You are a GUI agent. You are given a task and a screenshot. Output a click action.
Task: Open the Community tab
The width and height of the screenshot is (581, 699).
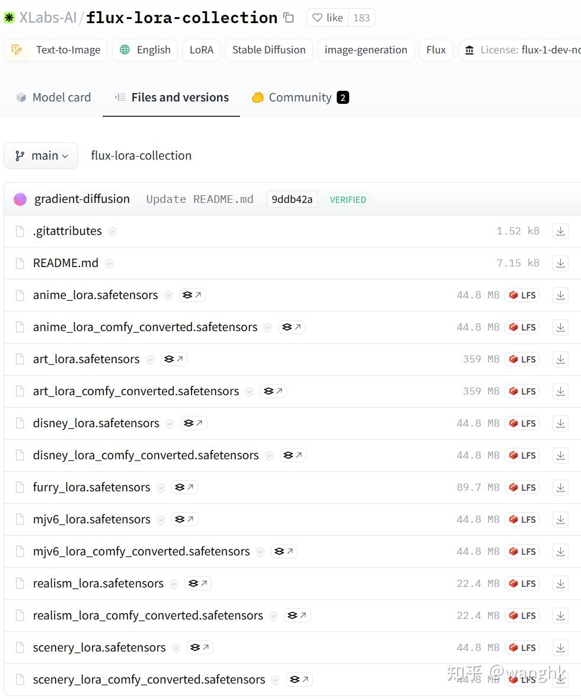(299, 97)
